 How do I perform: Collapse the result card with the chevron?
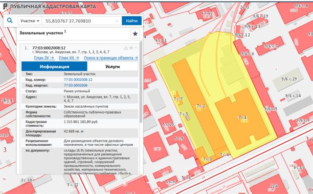point(136,48)
